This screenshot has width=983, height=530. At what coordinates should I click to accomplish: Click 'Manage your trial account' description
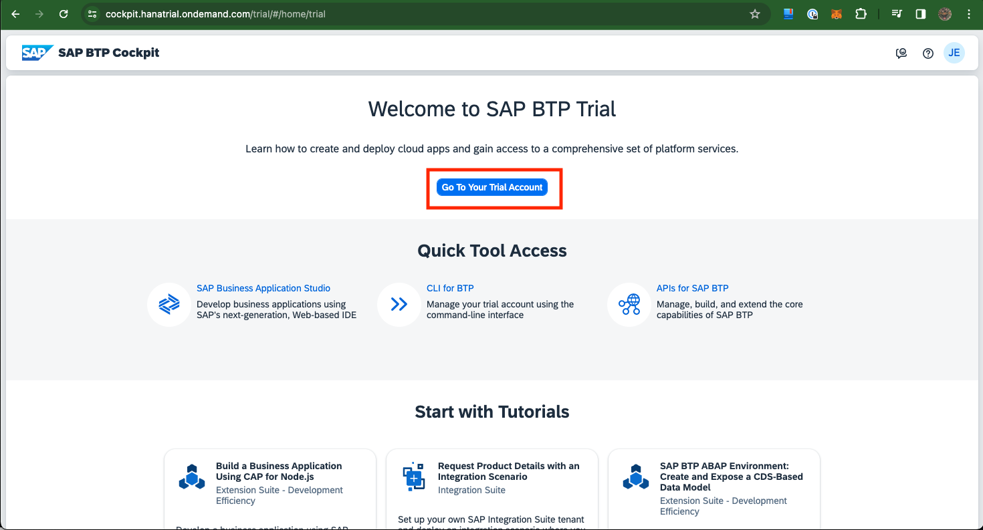[500, 309]
